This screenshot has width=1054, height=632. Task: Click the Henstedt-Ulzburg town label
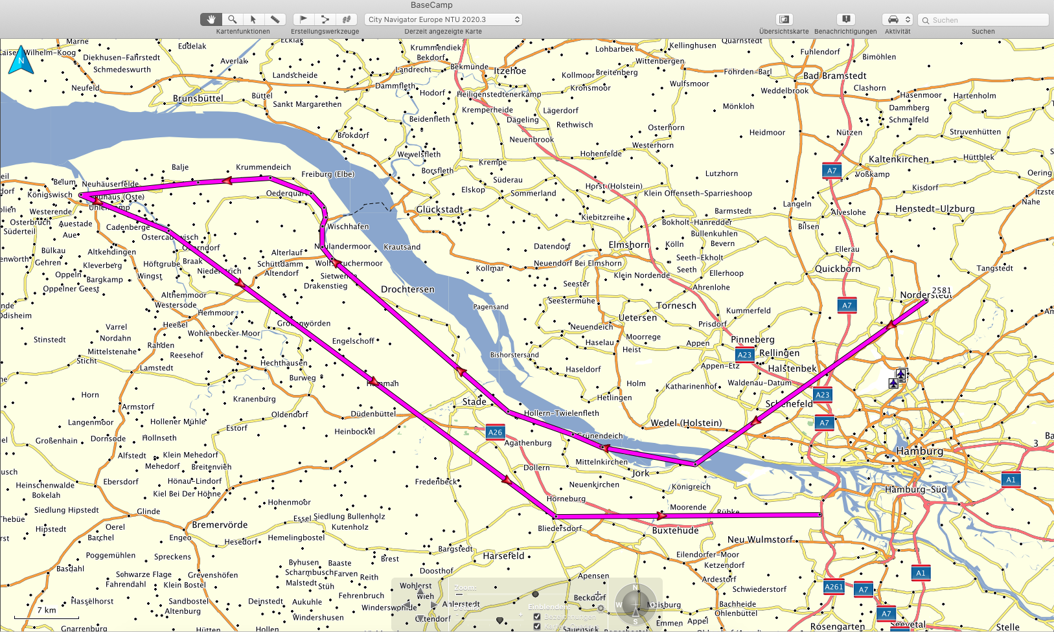point(935,209)
